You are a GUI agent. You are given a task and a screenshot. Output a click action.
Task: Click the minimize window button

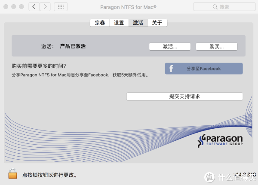tap(14, 7)
